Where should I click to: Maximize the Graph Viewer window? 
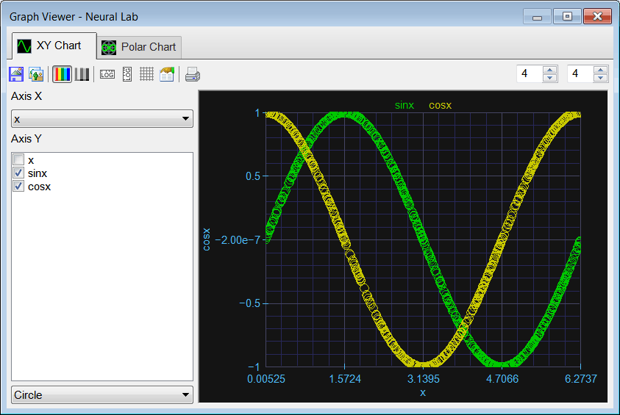(x=567, y=16)
